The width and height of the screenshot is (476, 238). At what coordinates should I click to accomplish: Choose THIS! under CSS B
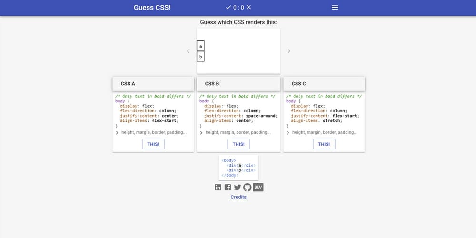238,144
